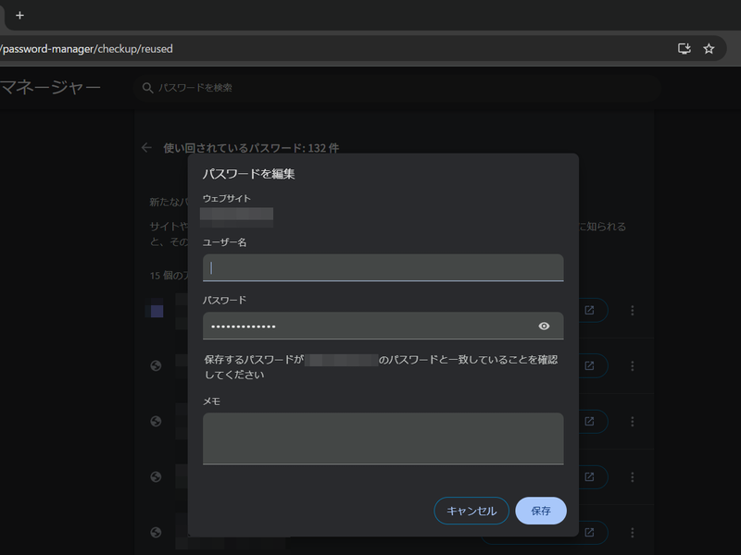
Task: Click the magnifier icon in the search bar
Action: click(x=148, y=88)
